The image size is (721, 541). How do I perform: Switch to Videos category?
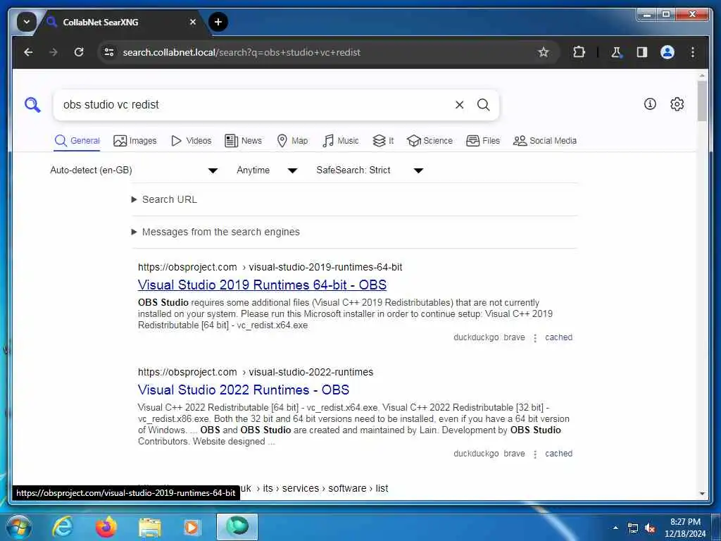[191, 141]
